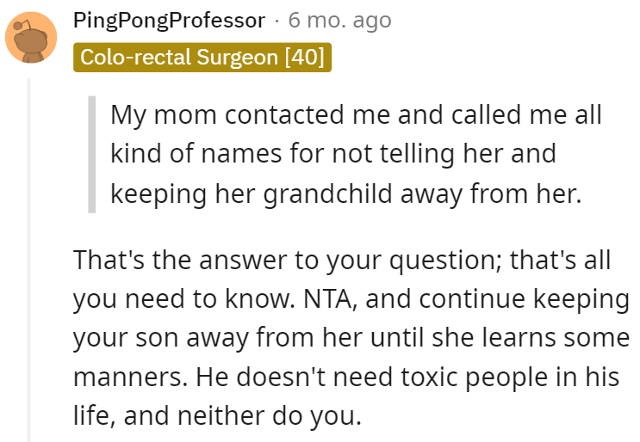Click the line "That's the answer to your question"
The image size is (640, 442).
point(342,259)
